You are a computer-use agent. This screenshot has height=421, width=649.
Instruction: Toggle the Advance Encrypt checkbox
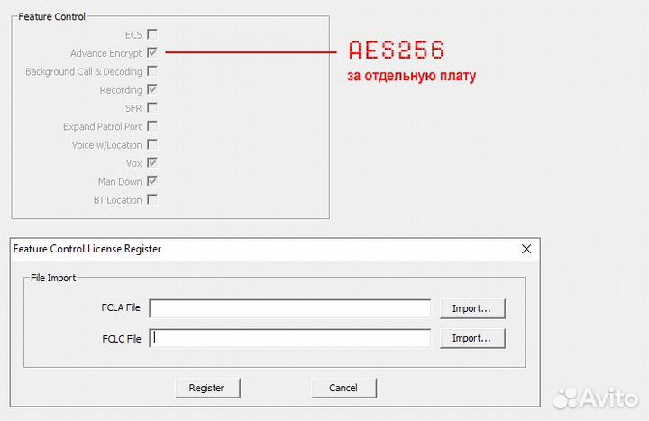[x=152, y=53]
